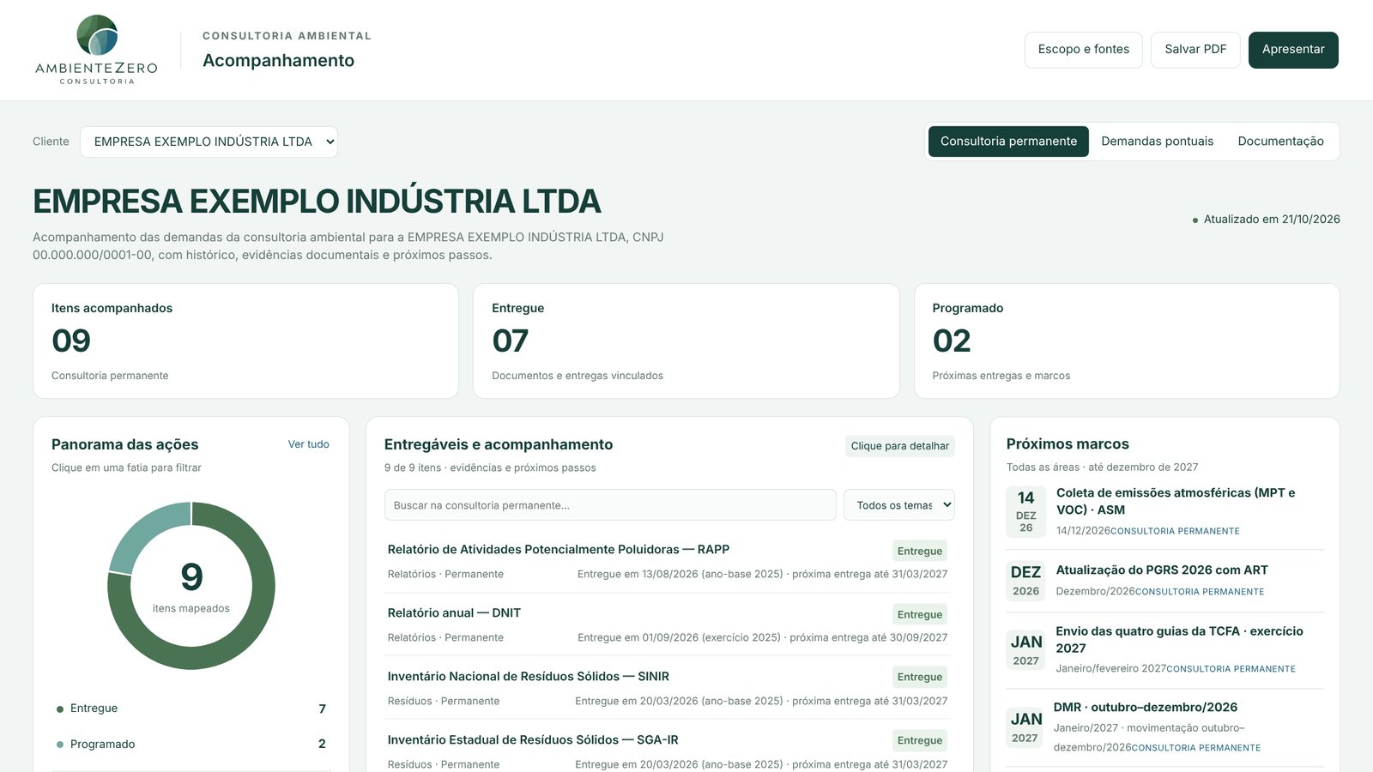Click the Buscar na consultoria permanente field
The width and height of the screenshot is (1373, 772).
click(x=610, y=505)
